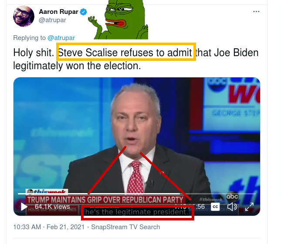This screenshot has width=281, height=244.
Task: Follow the 'Replying to @atrupar' link
Action: [61, 38]
